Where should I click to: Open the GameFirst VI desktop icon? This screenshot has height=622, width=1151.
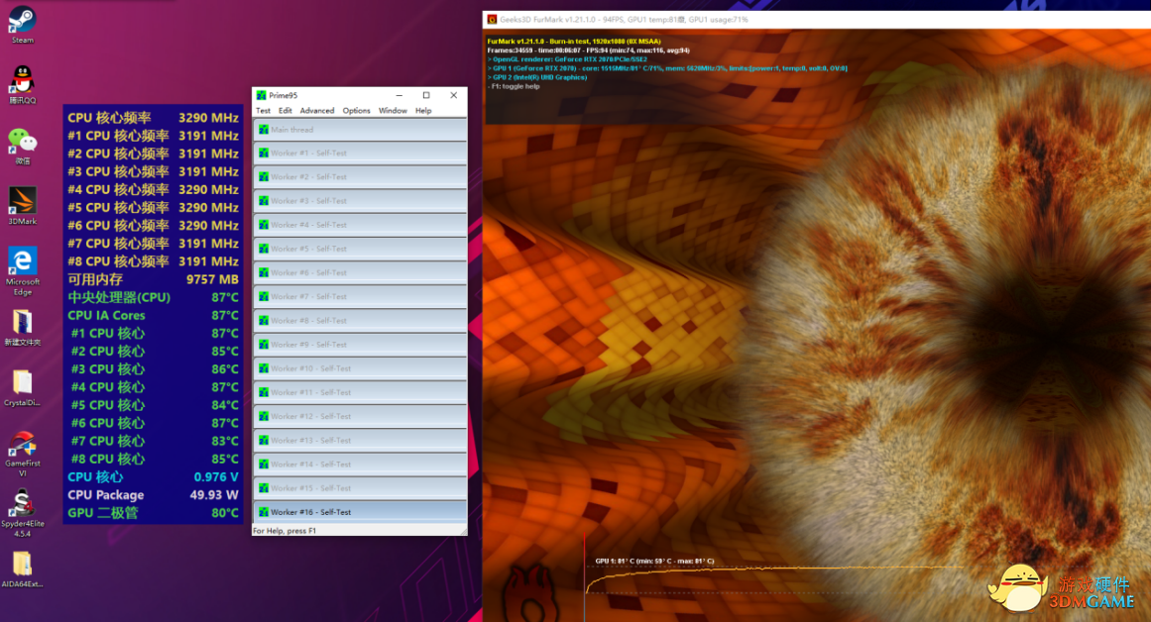tap(22, 454)
